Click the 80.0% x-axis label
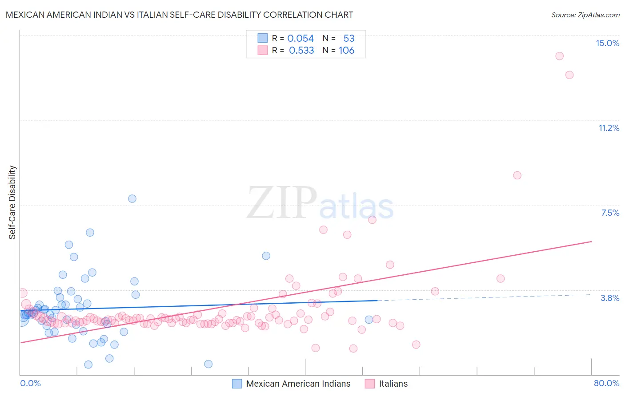This screenshot has width=625, height=396. point(606,383)
